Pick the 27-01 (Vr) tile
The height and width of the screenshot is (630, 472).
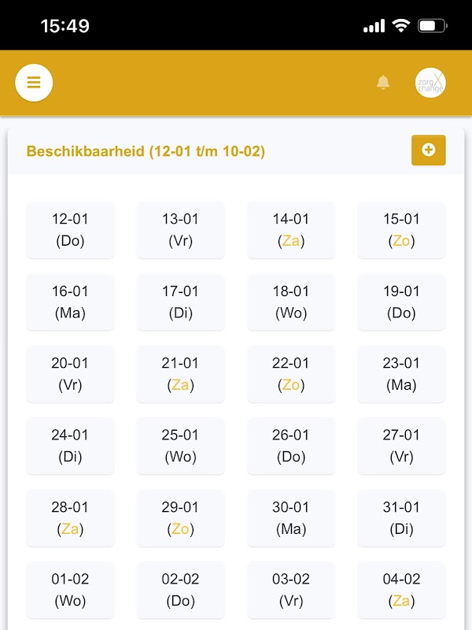[x=401, y=446]
